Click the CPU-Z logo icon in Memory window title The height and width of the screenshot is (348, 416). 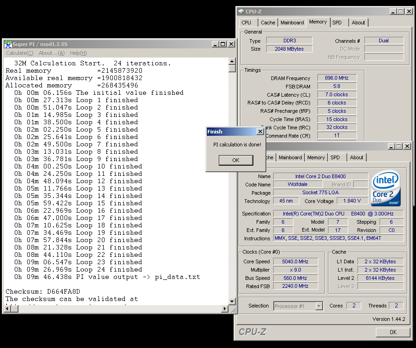241,12
